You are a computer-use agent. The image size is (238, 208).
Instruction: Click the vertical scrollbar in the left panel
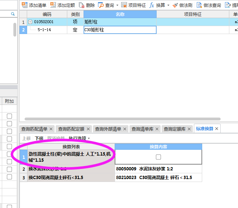pyautogui.click(x=15, y=30)
